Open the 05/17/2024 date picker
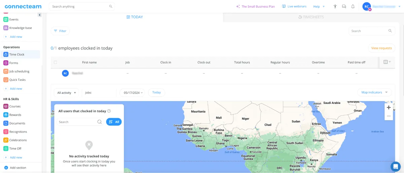The image size is (404, 173). 133,93
